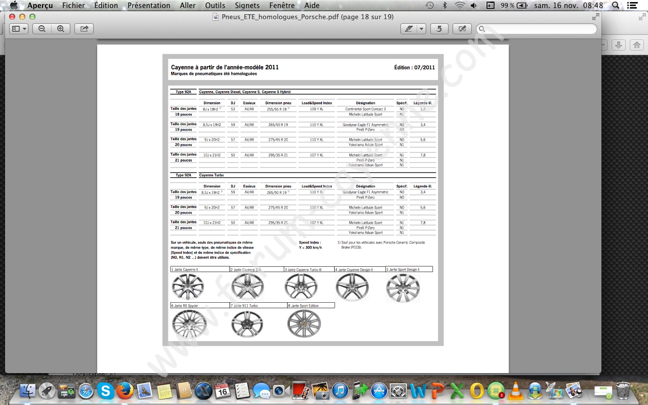Image resolution: width=648 pixels, height=405 pixels.
Task: Open the Apple menu
Action: point(14,6)
